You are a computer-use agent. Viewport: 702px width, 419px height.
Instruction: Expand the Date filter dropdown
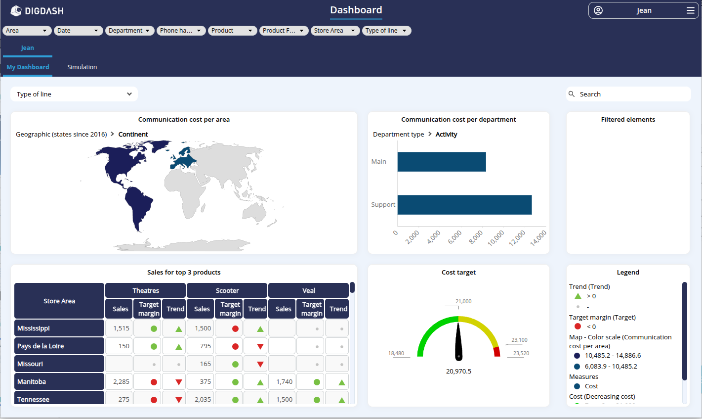pyautogui.click(x=79, y=31)
